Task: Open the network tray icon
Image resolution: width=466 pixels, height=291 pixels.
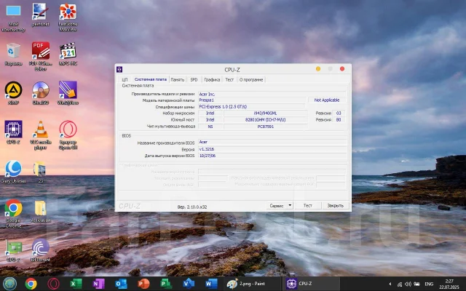Action: pyautogui.click(x=400, y=284)
